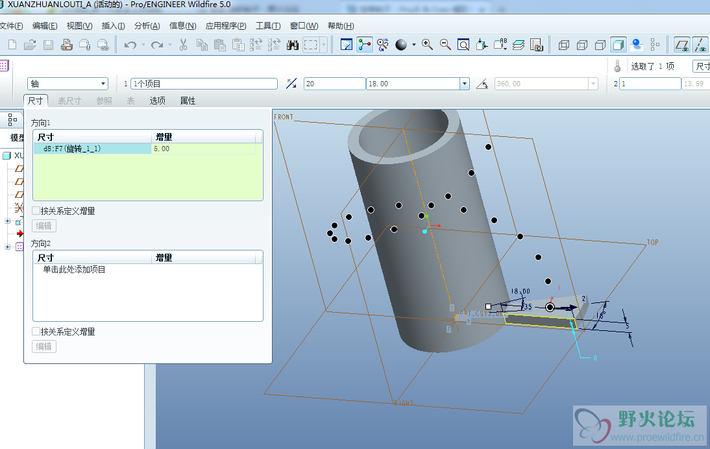Redo the last undone action

[x=156, y=45]
